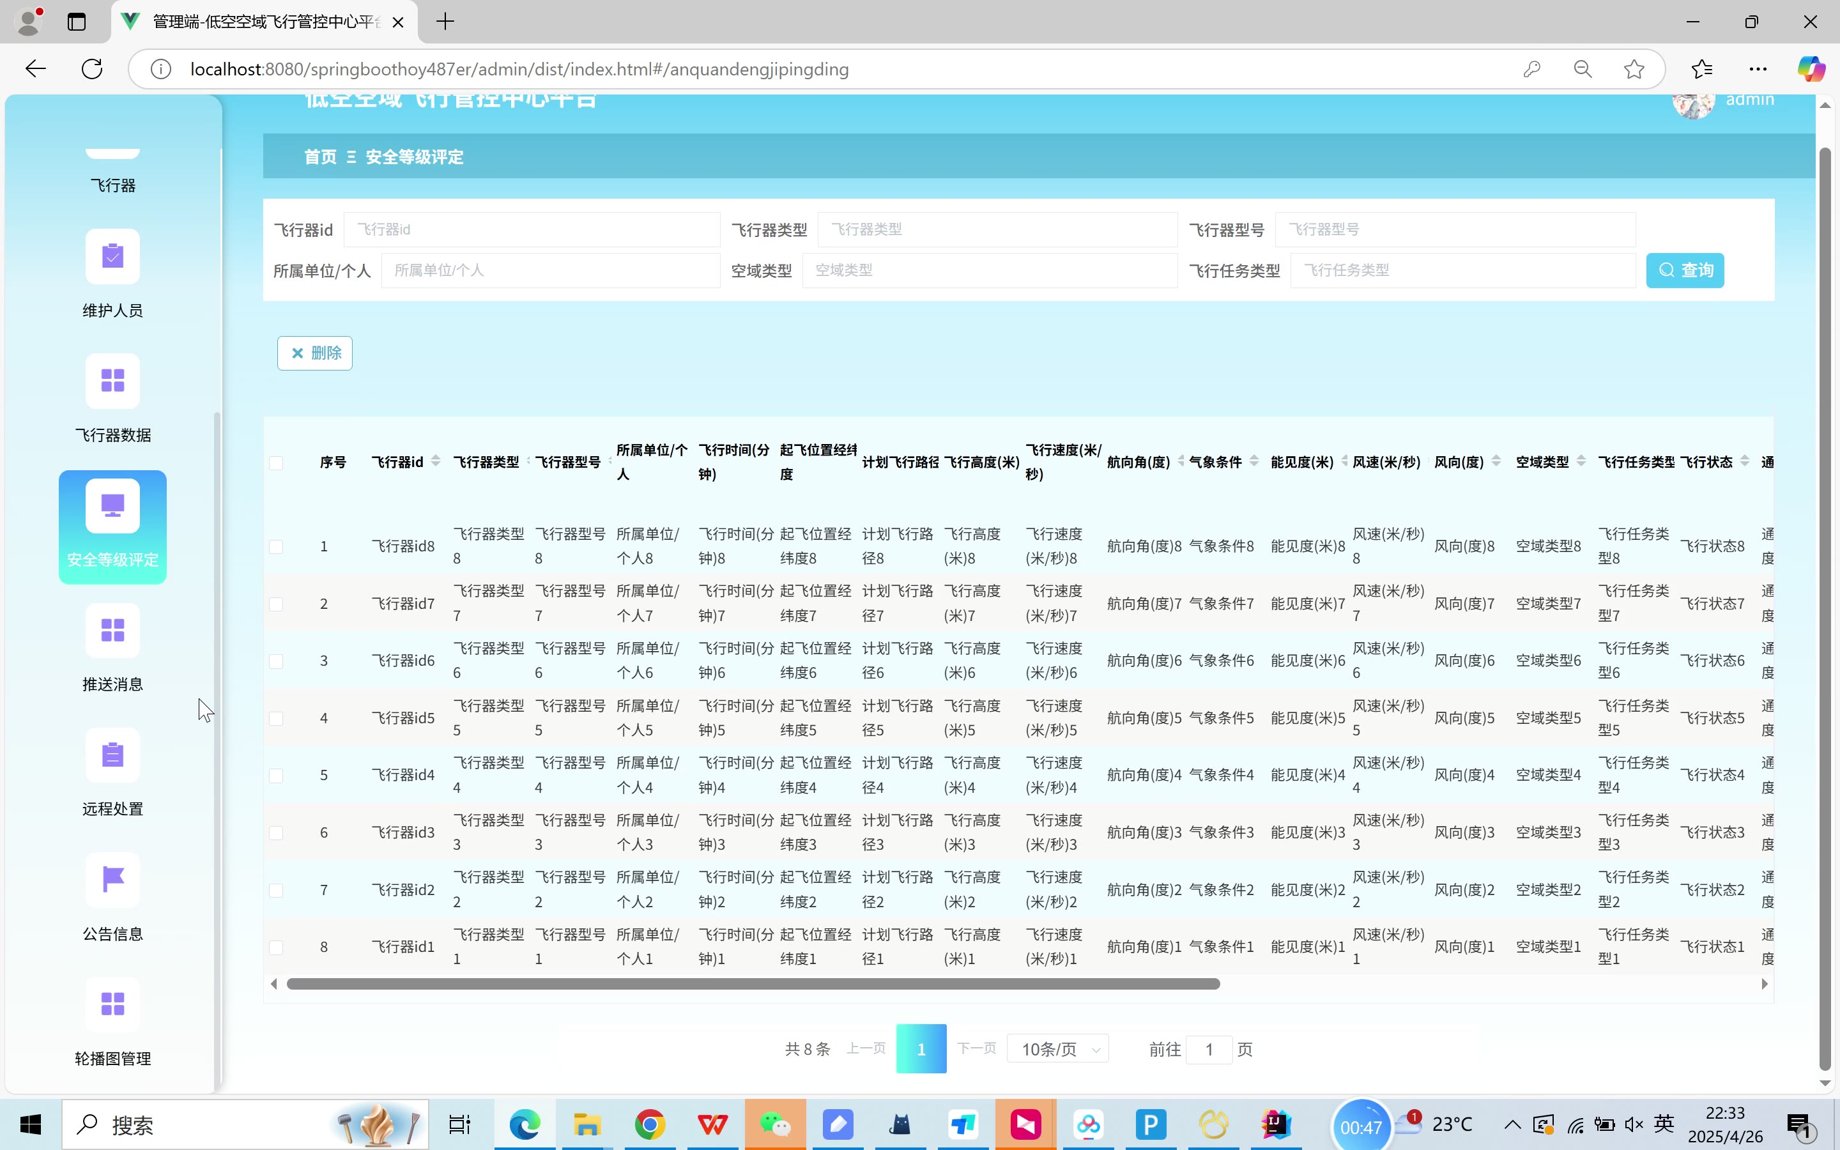
Task: Check the checkbox for row 飞行器id5
Action: pyautogui.click(x=276, y=718)
